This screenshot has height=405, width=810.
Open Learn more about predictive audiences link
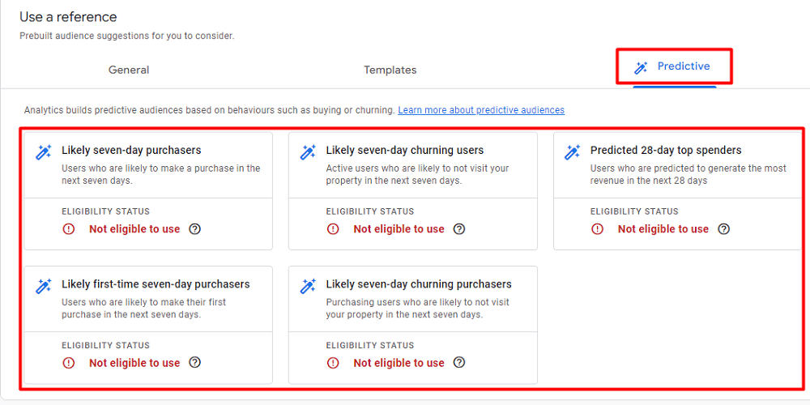pyautogui.click(x=481, y=110)
